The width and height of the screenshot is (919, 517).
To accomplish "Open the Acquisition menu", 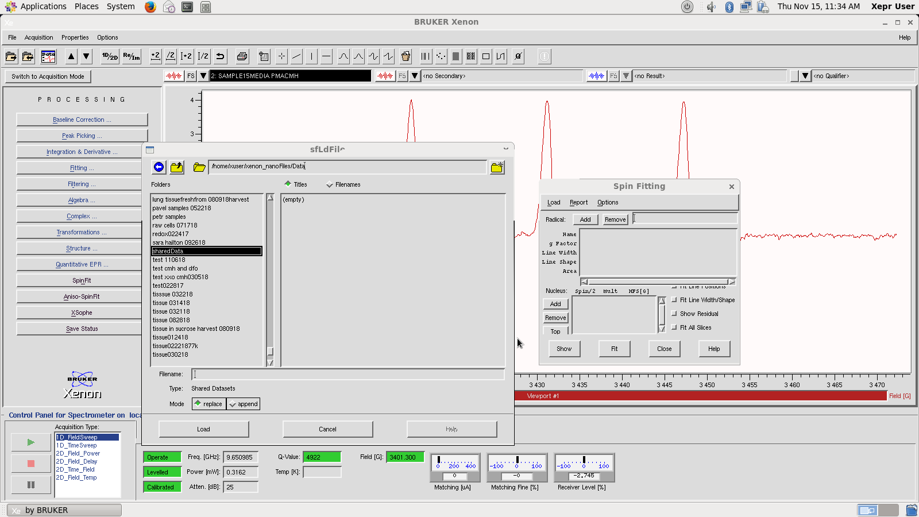I will tap(38, 37).
